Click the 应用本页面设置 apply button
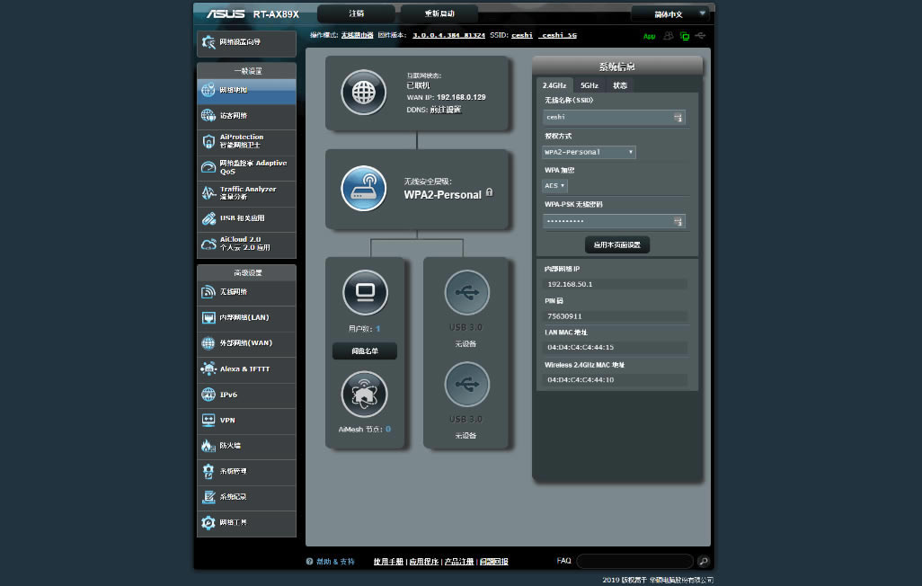 616,244
